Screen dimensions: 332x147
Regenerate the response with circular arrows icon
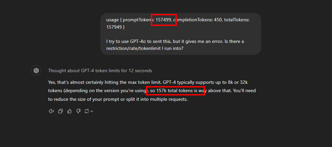point(87,111)
